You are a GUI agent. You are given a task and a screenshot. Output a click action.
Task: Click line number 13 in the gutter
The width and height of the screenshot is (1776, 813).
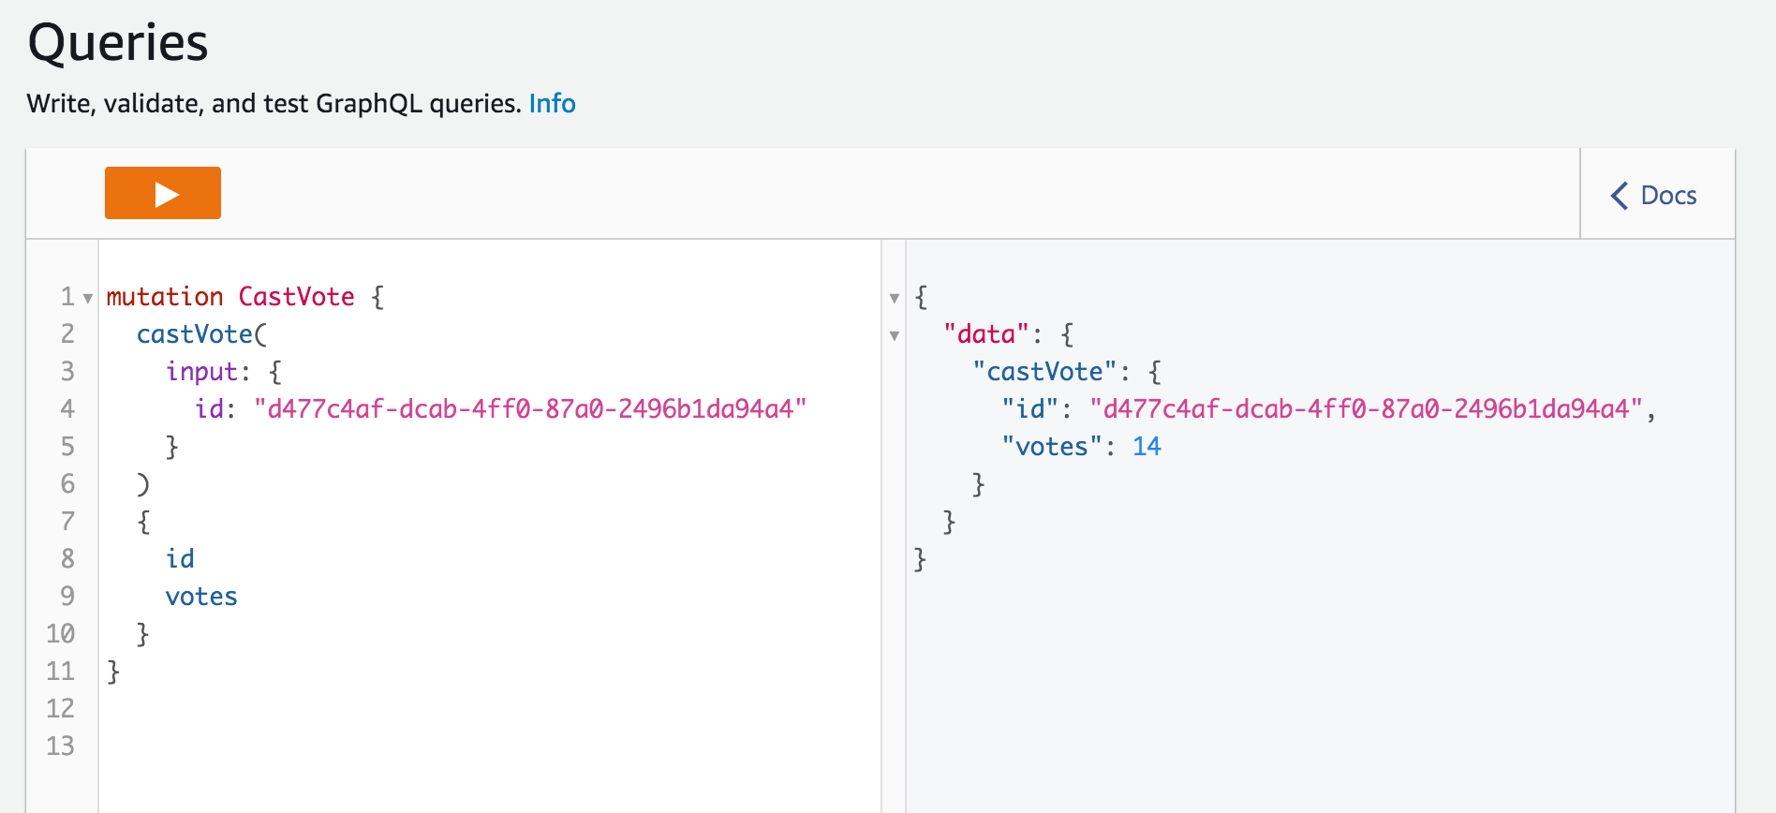60,746
